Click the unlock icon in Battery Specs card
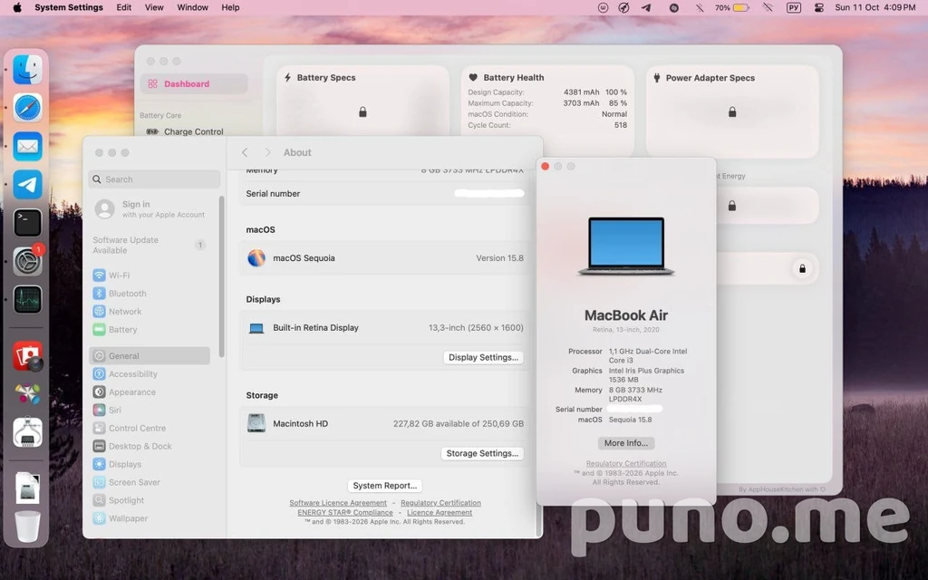Viewport: 928px width, 580px height. point(362,111)
